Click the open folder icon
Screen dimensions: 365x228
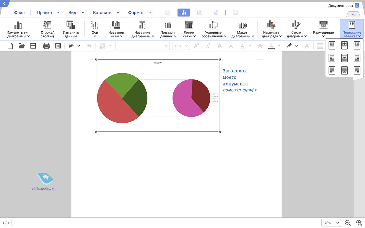coord(22,46)
